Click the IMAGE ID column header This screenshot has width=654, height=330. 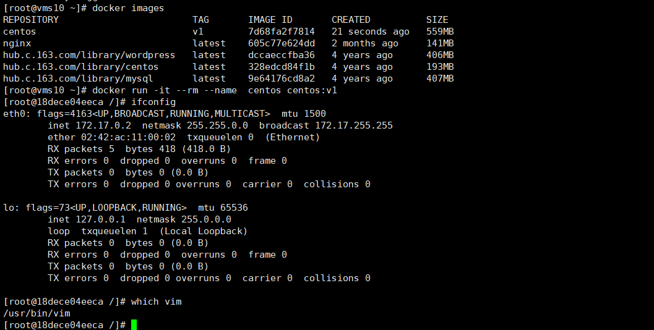(270, 20)
